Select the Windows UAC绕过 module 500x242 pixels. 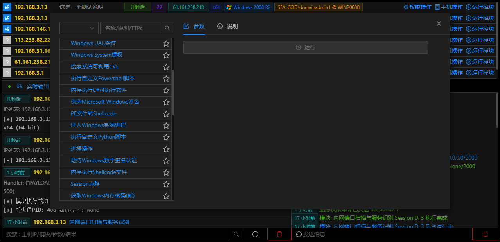(x=93, y=43)
